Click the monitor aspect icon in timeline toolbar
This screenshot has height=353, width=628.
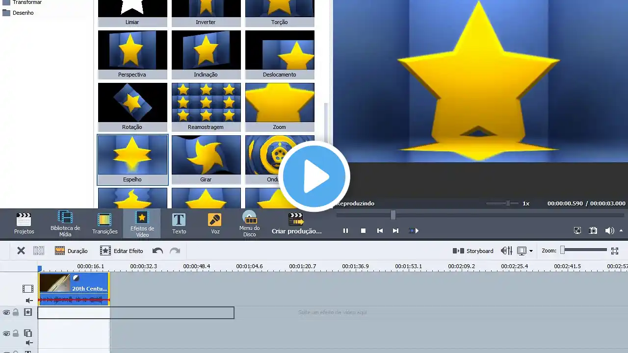522,251
